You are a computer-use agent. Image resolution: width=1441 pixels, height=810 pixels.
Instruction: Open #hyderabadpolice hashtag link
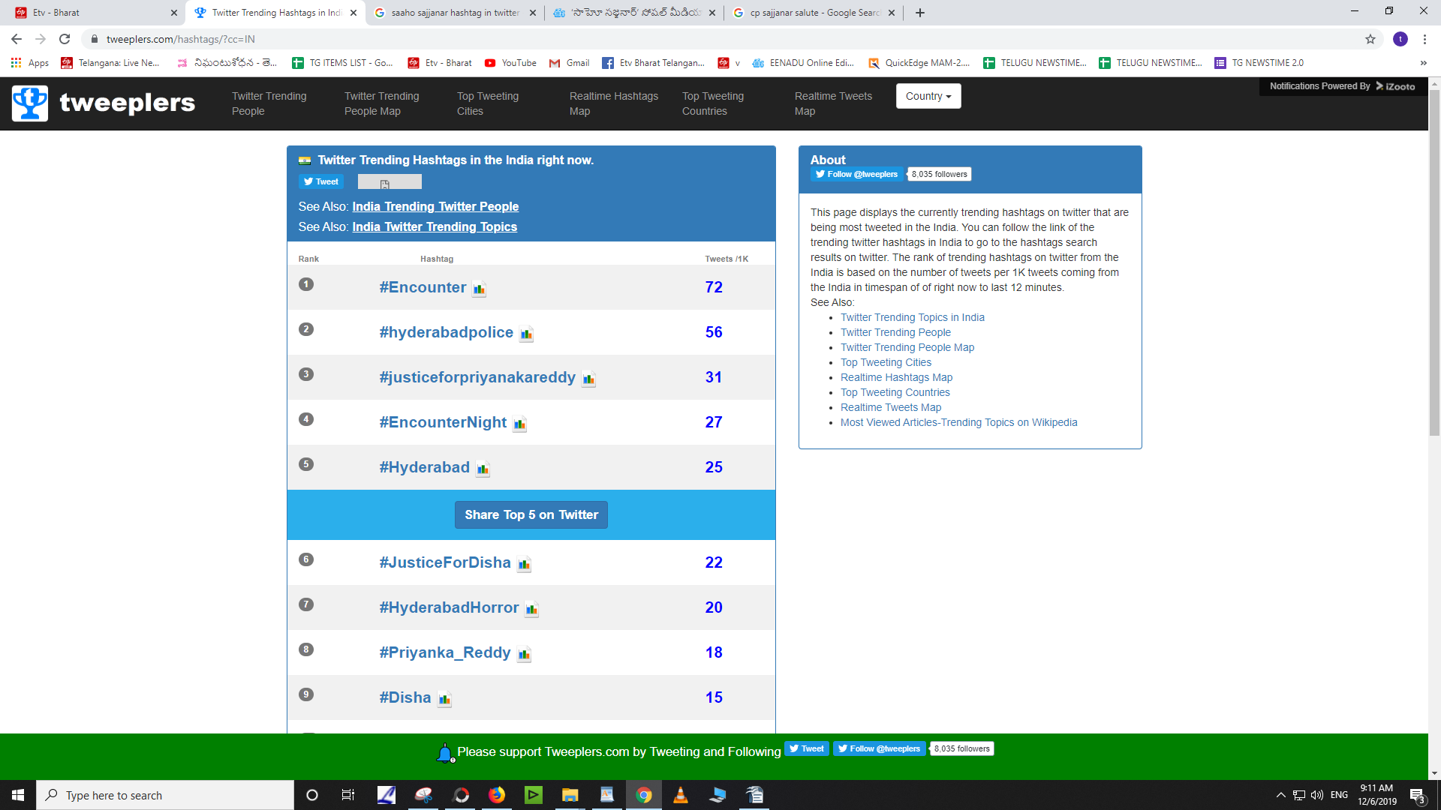point(447,332)
